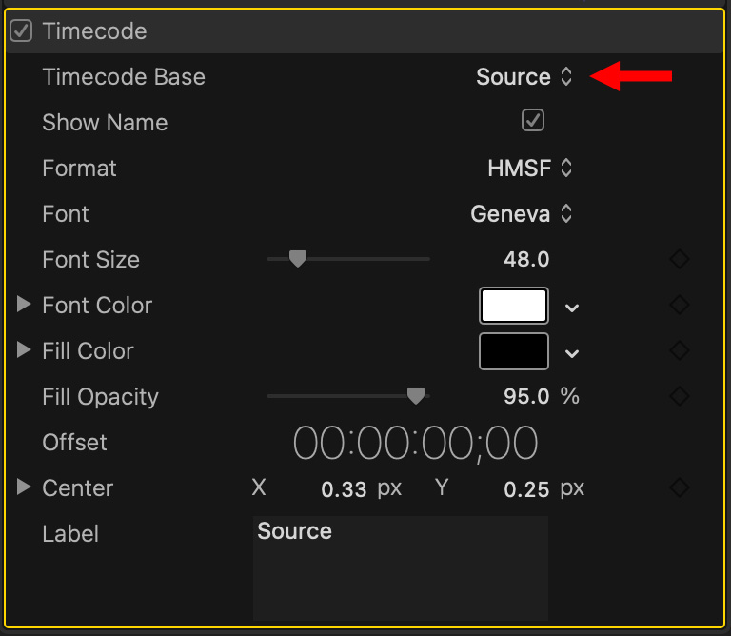The width and height of the screenshot is (731, 636).
Task: Click the Font Color keyframe diamond
Action: [679, 306]
